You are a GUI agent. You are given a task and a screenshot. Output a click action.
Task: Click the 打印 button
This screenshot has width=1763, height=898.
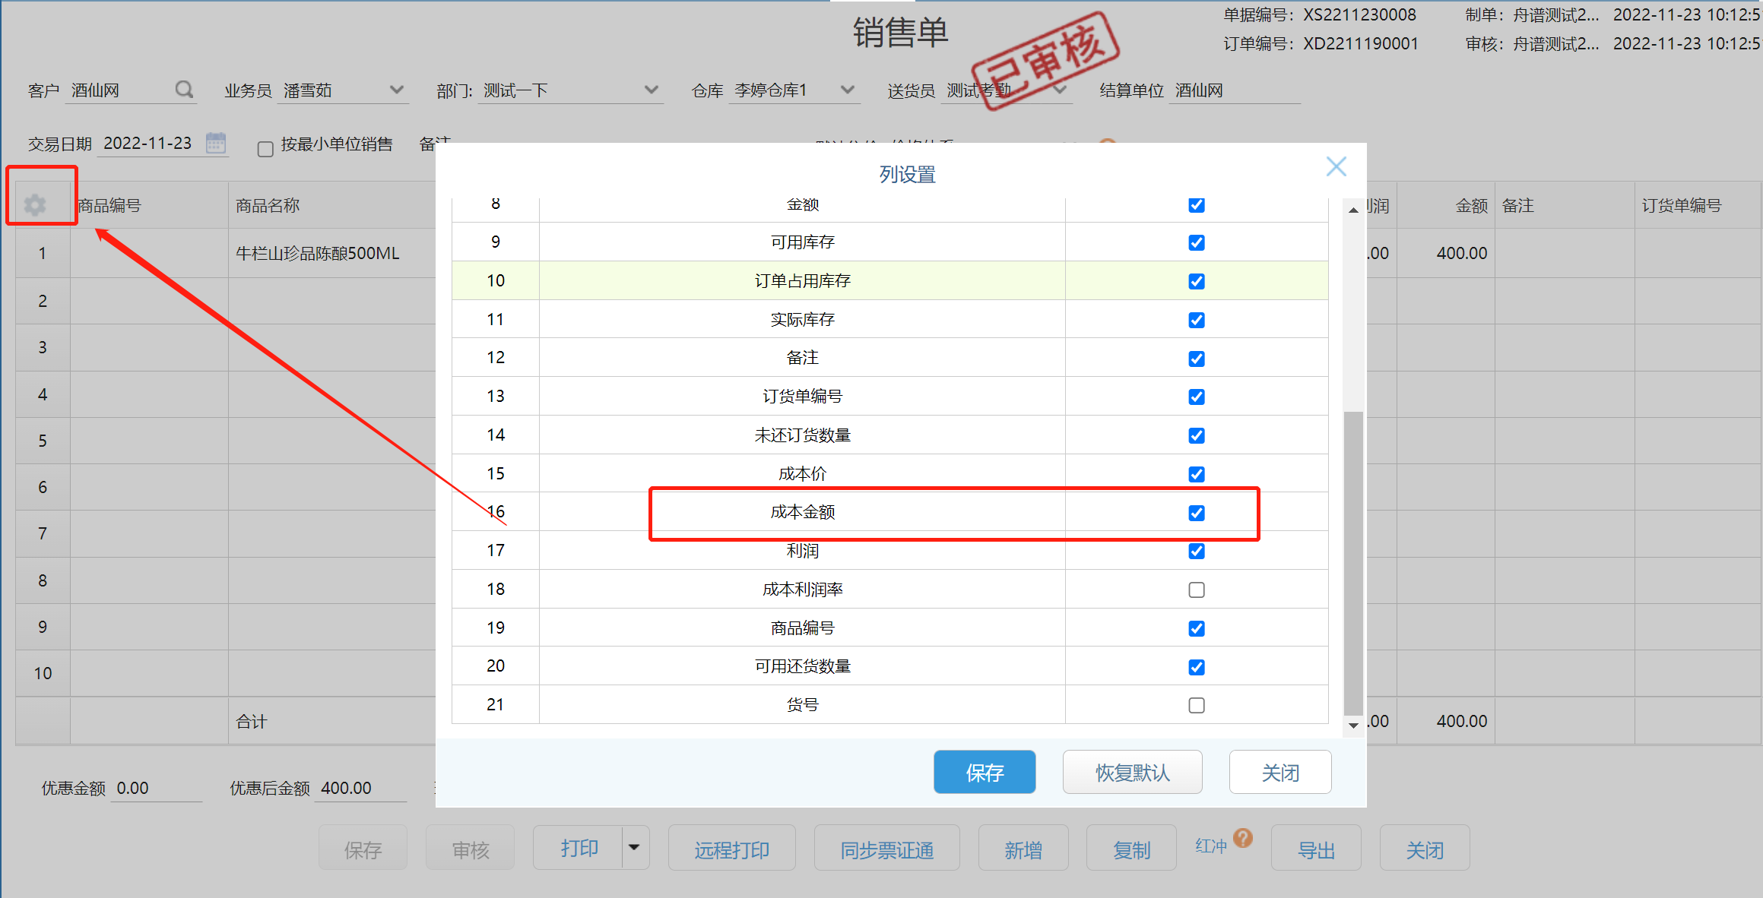pyautogui.click(x=579, y=847)
